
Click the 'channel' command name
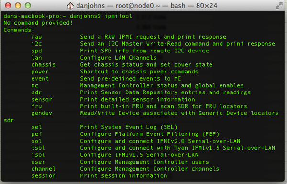click(44, 169)
